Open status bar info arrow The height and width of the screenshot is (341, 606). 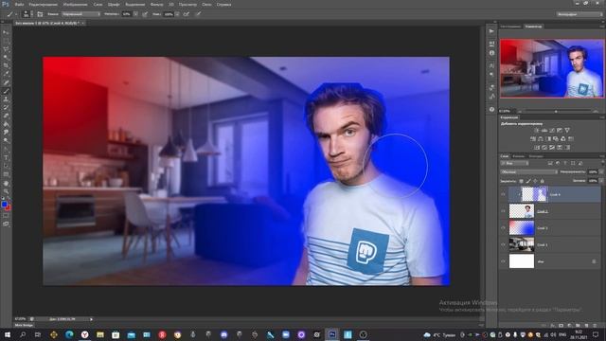pyautogui.click(x=91, y=319)
